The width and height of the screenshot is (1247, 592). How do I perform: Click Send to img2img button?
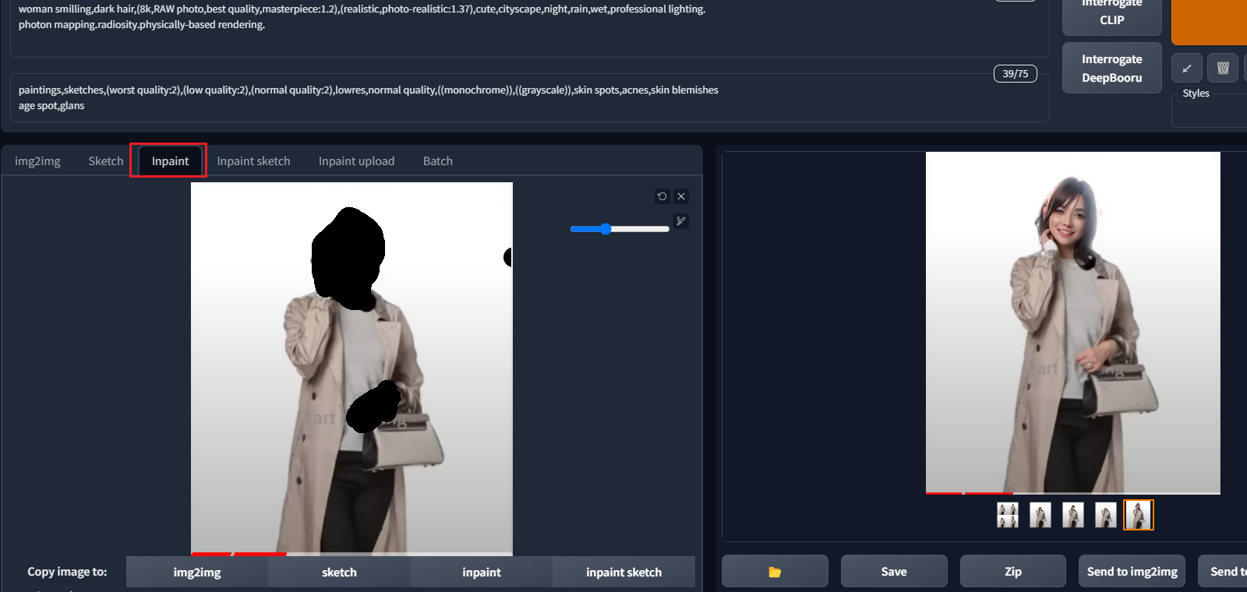click(x=1132, y=572)
